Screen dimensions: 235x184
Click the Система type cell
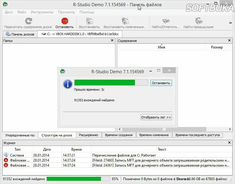(17, 155)
